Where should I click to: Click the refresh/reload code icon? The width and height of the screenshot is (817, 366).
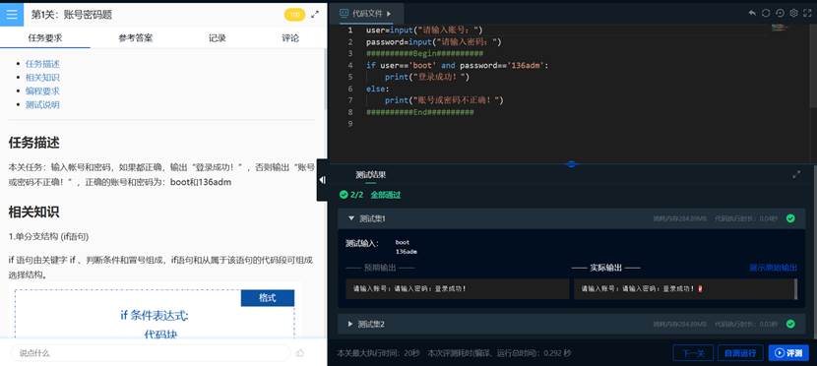766,13
